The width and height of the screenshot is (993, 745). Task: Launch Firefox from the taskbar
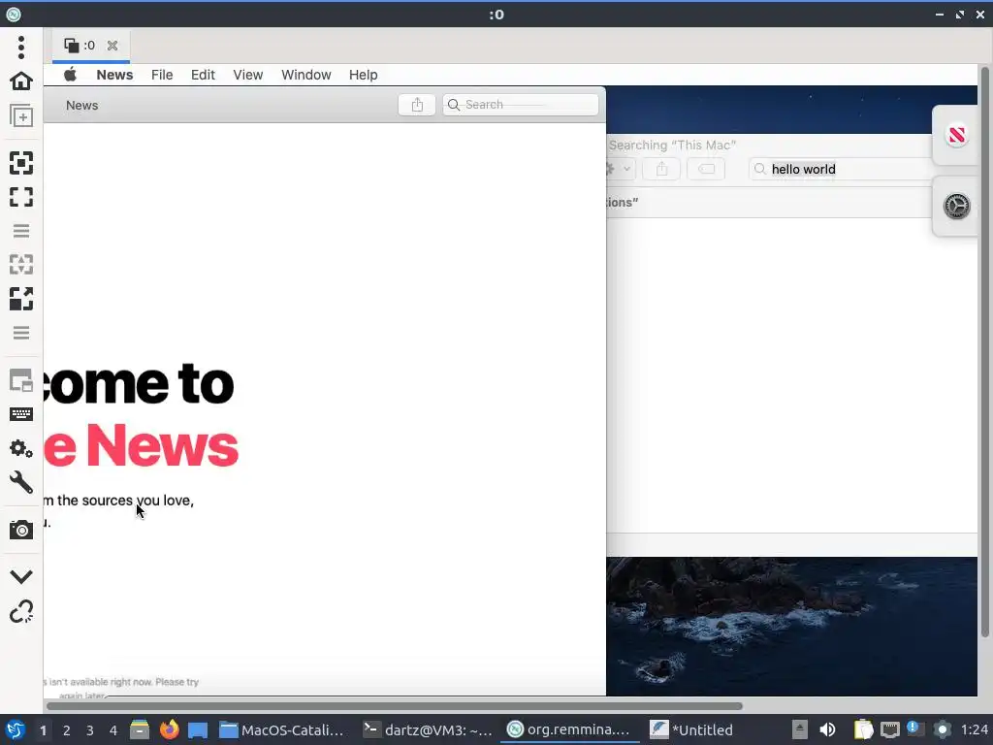pos(169,729)
